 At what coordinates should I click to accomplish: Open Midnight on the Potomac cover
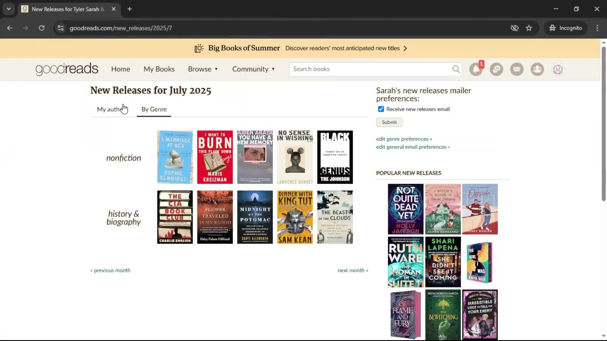tap(255, 217)
